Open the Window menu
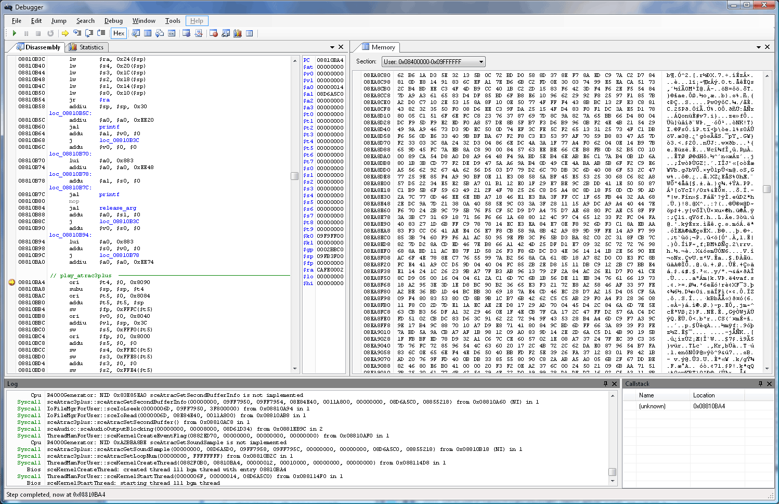 (x=144, y=21)
